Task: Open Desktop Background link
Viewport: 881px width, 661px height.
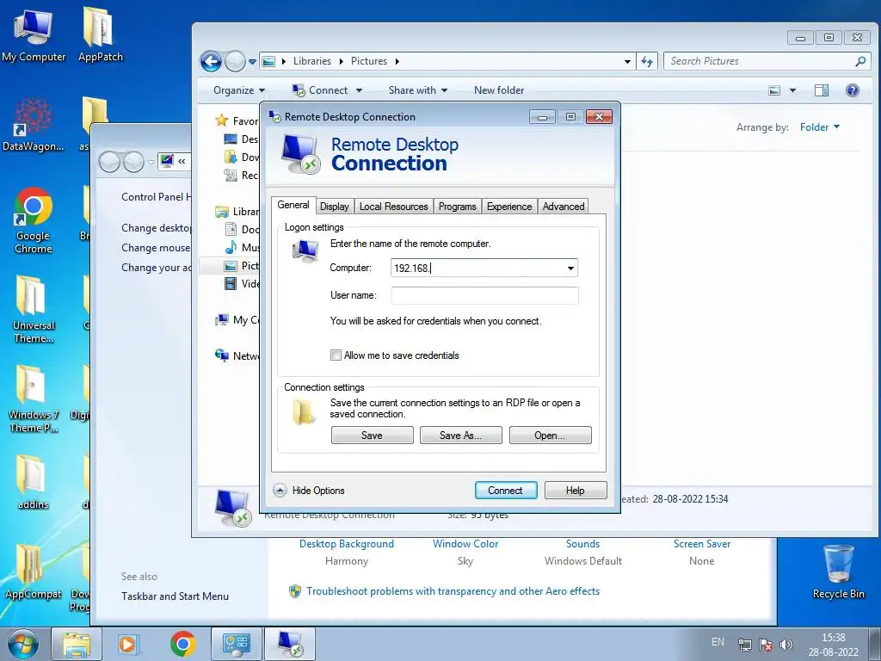Action: [347, 544]
